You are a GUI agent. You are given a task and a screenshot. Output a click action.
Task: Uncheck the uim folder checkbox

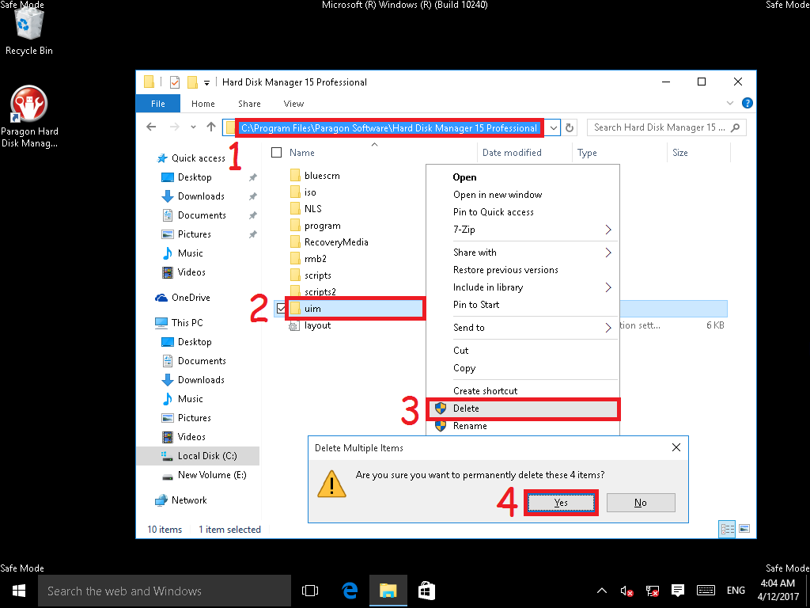coord(281,309)
